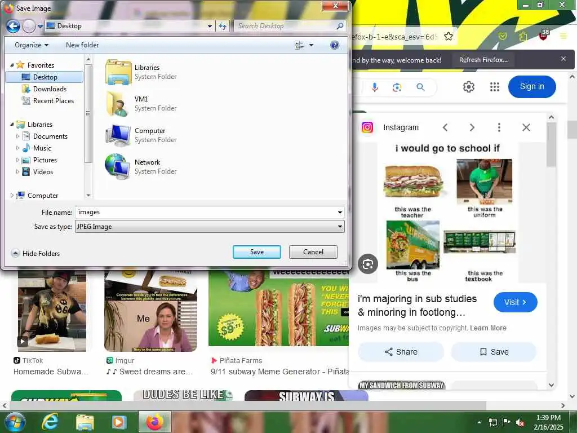Select the Videos library

point(43,171)
